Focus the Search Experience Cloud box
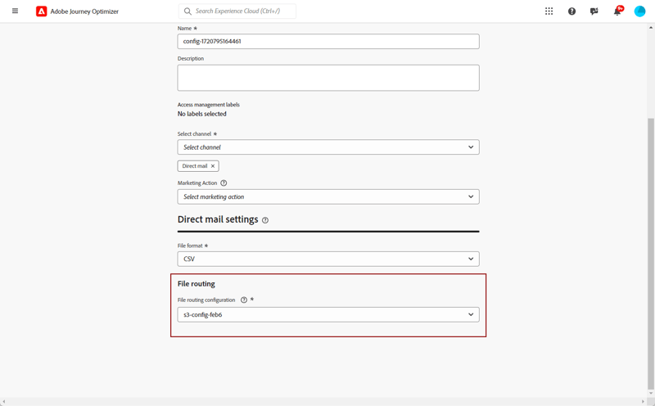Screen dimensions: 655x406 [237, 11]
